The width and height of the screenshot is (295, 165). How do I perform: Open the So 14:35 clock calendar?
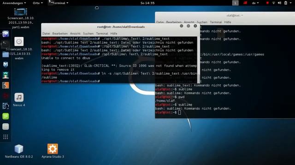[147, 3]
